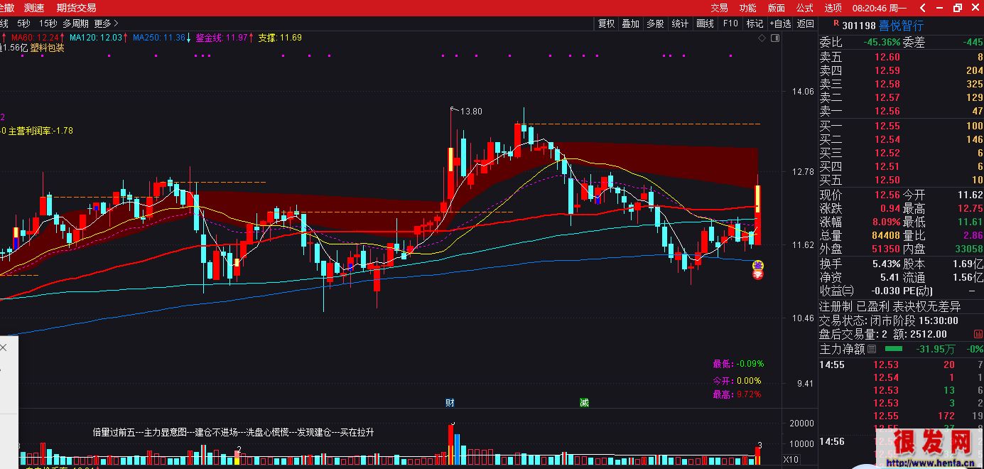Toggle the side panel layout icon
This screenshot has height=469, width=984.
pyautogui.click(x=775, y=38)
